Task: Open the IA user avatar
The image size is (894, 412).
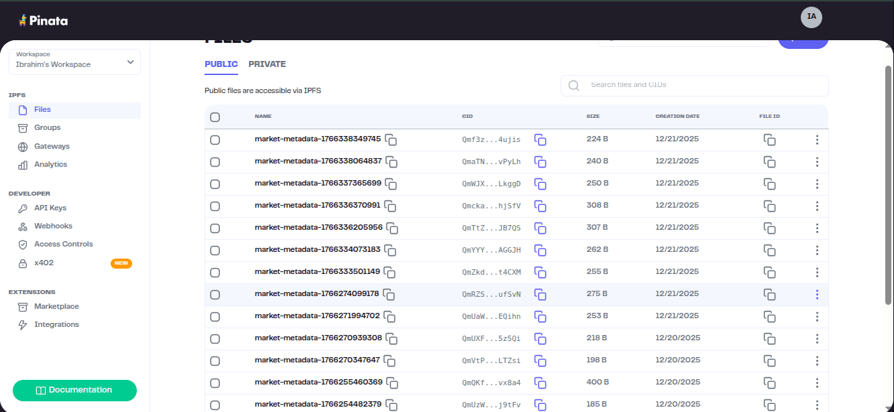Action: pyautogui.click(x=811, y=17)
